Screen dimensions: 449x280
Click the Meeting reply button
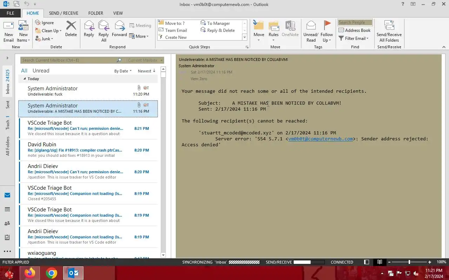pyautogui.click(x=140, y=26)
